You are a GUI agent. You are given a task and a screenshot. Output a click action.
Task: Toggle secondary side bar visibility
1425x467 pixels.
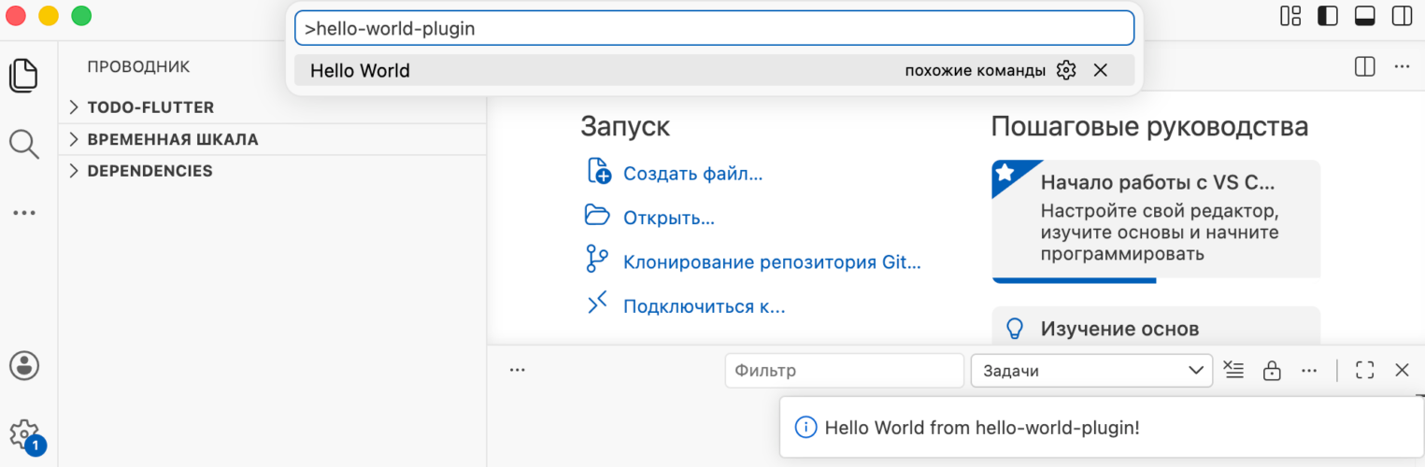pos(1402,16)
